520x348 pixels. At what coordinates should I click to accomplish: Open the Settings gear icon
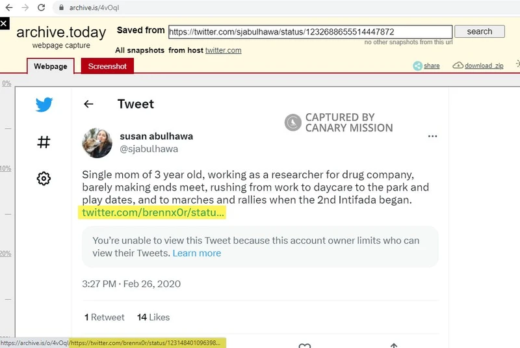coord(44,178)
